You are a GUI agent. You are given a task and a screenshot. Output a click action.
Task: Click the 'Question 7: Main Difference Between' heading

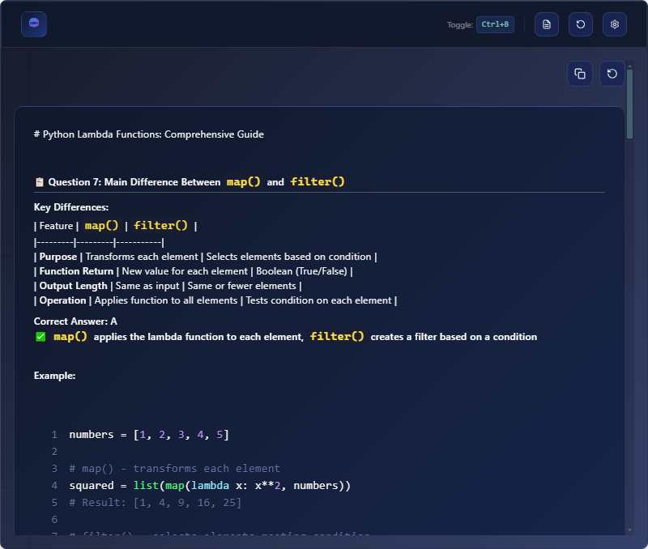134,182
